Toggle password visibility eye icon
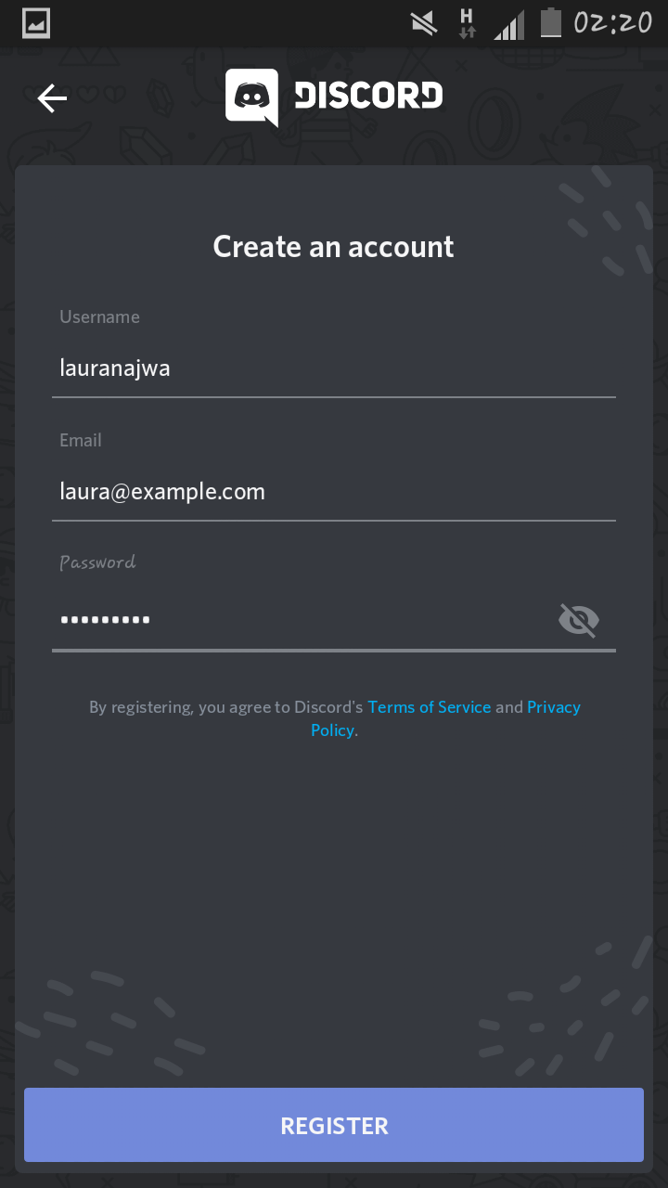 point(579,619)
